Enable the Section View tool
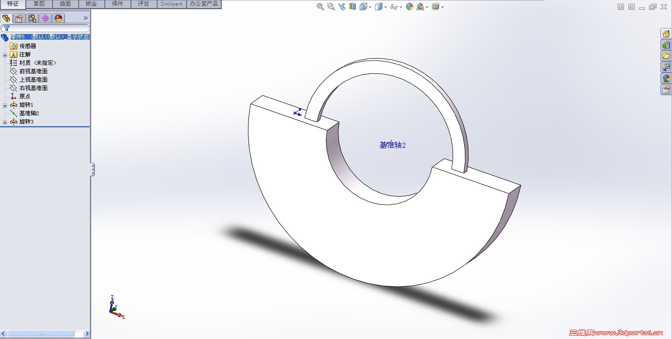The height and width of the screenshot is (339, 672). (352, 6)
